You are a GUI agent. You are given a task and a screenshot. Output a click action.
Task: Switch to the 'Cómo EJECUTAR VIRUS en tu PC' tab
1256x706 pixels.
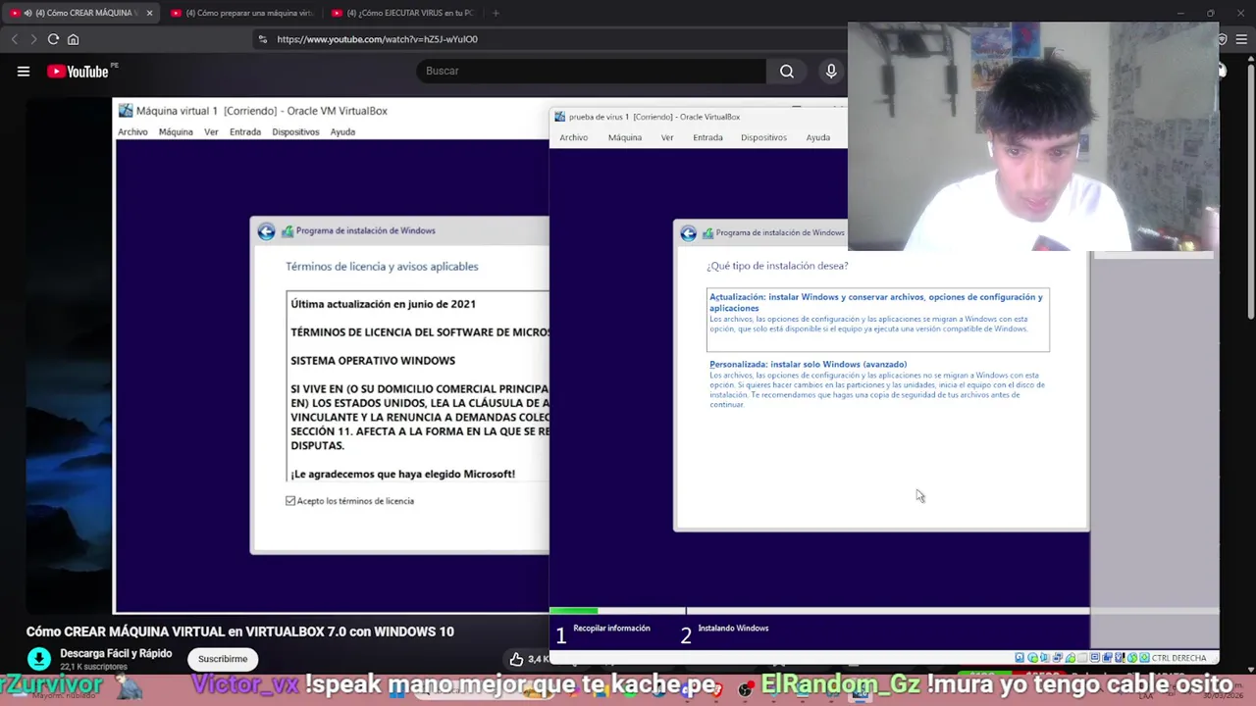pos(402,13)
